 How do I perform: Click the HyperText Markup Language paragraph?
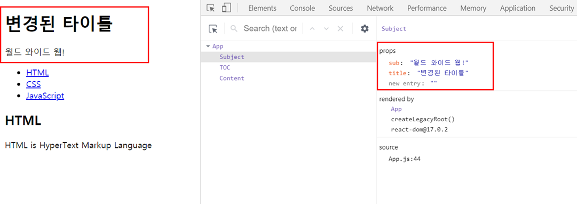(78, 145)
